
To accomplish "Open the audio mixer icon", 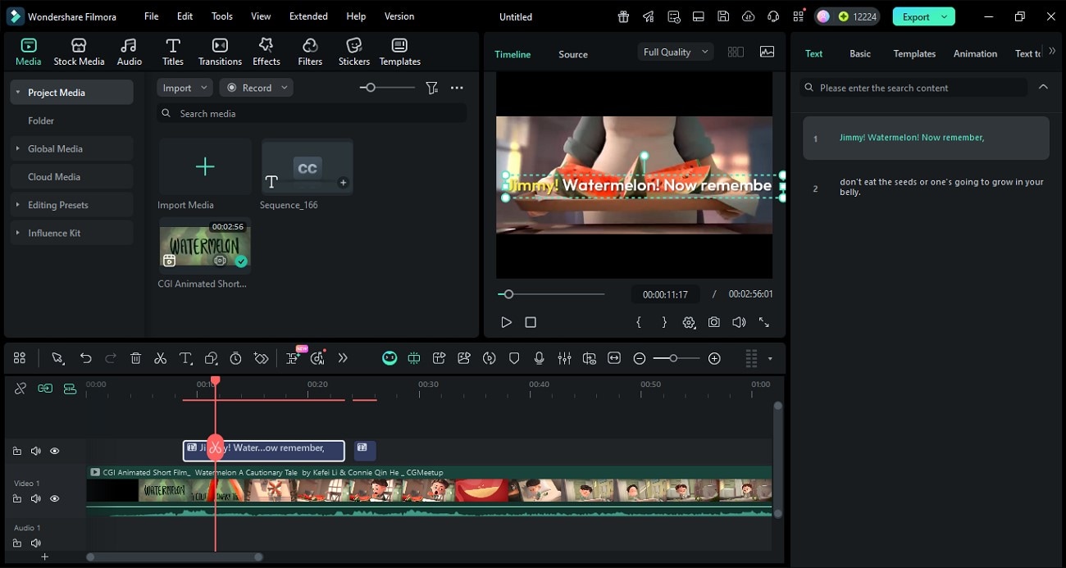I will (564, 358).
